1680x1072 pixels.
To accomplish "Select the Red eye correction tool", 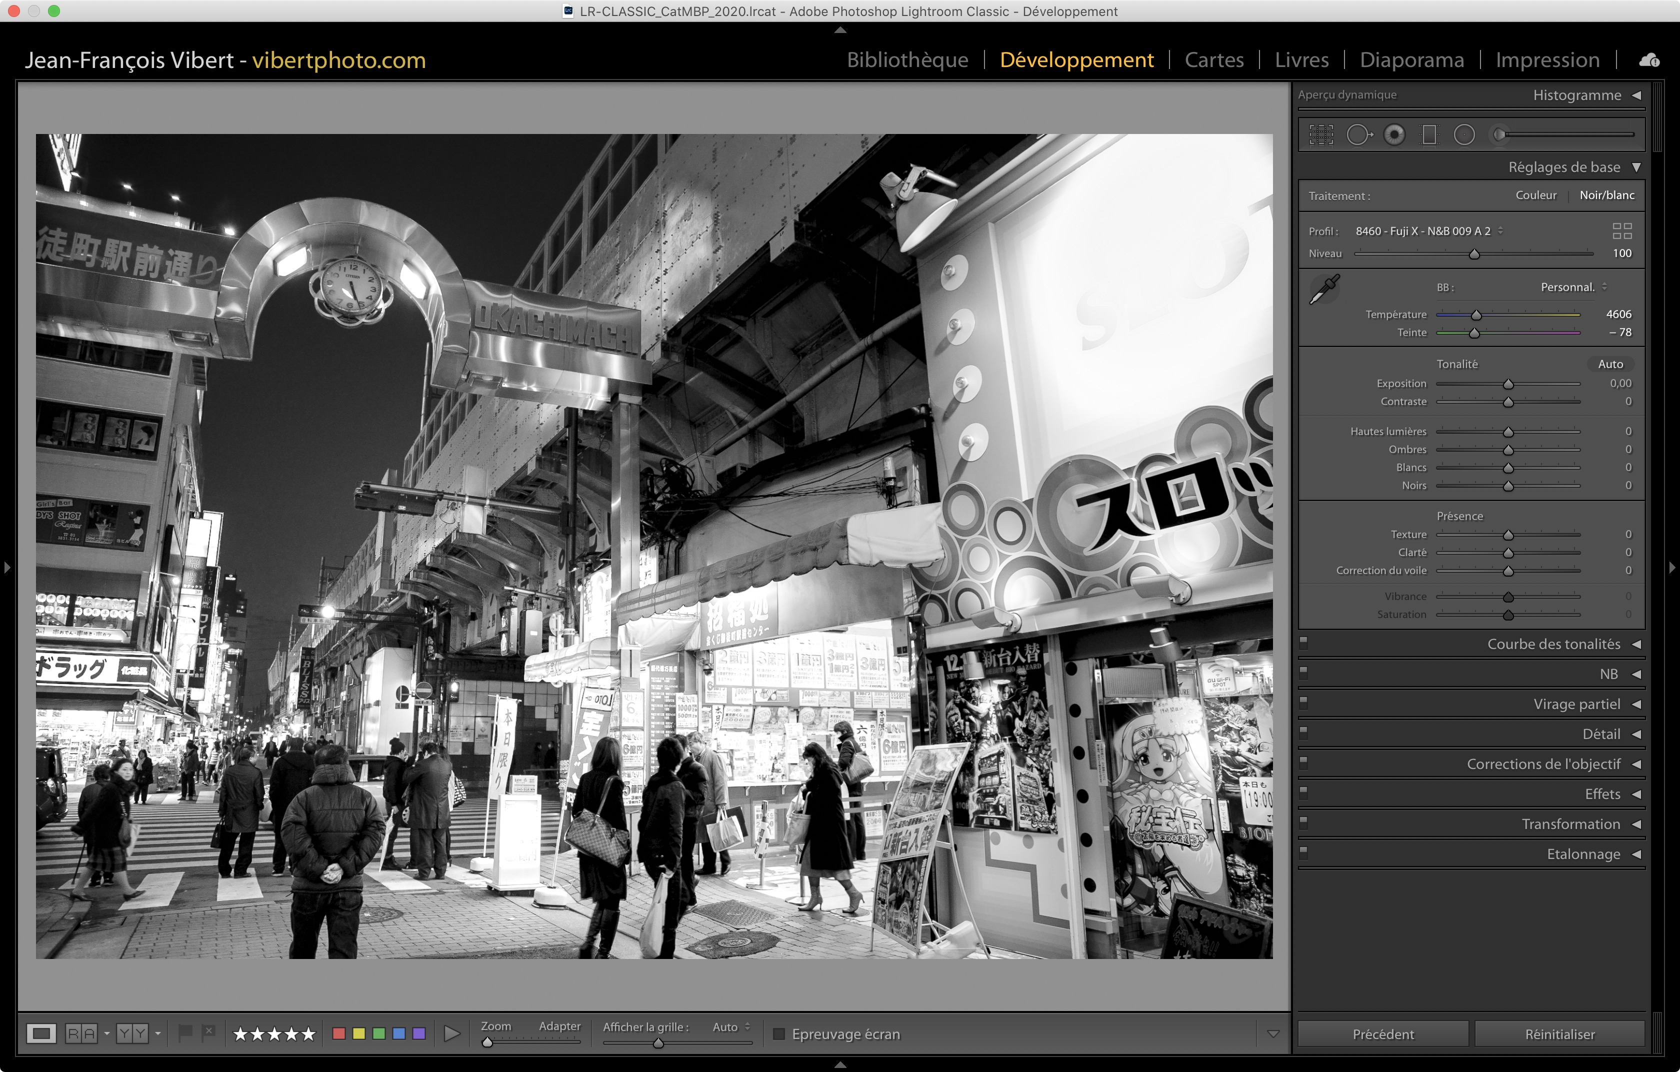I will [1394, 134].
